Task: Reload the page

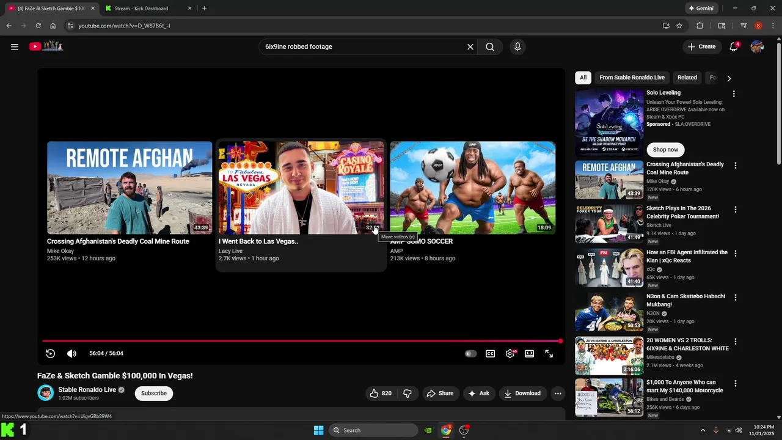Action: click(x=38, y=26)
